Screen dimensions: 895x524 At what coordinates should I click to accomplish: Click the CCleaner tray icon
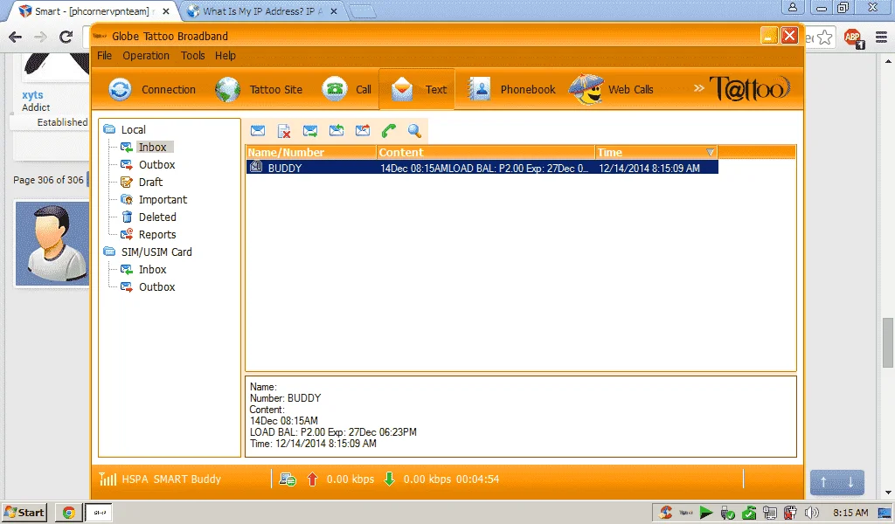pyautogui.click(x=665, y=513)
